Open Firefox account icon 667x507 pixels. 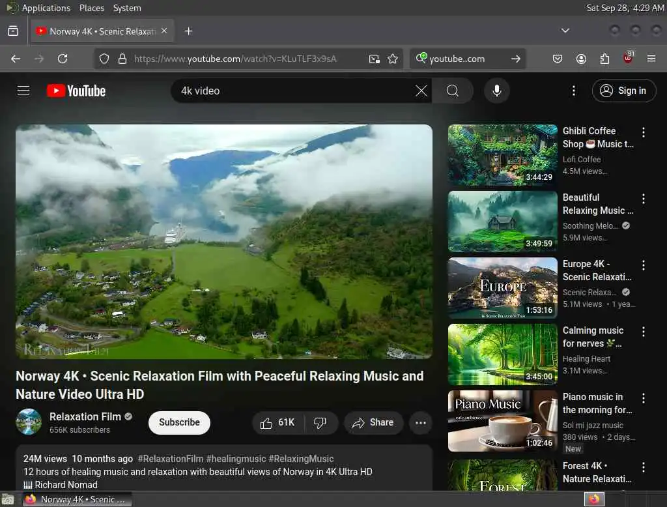(x=581, y=59)
